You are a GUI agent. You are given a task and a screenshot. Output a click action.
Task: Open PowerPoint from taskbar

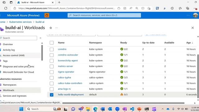[x=139, y=109]
